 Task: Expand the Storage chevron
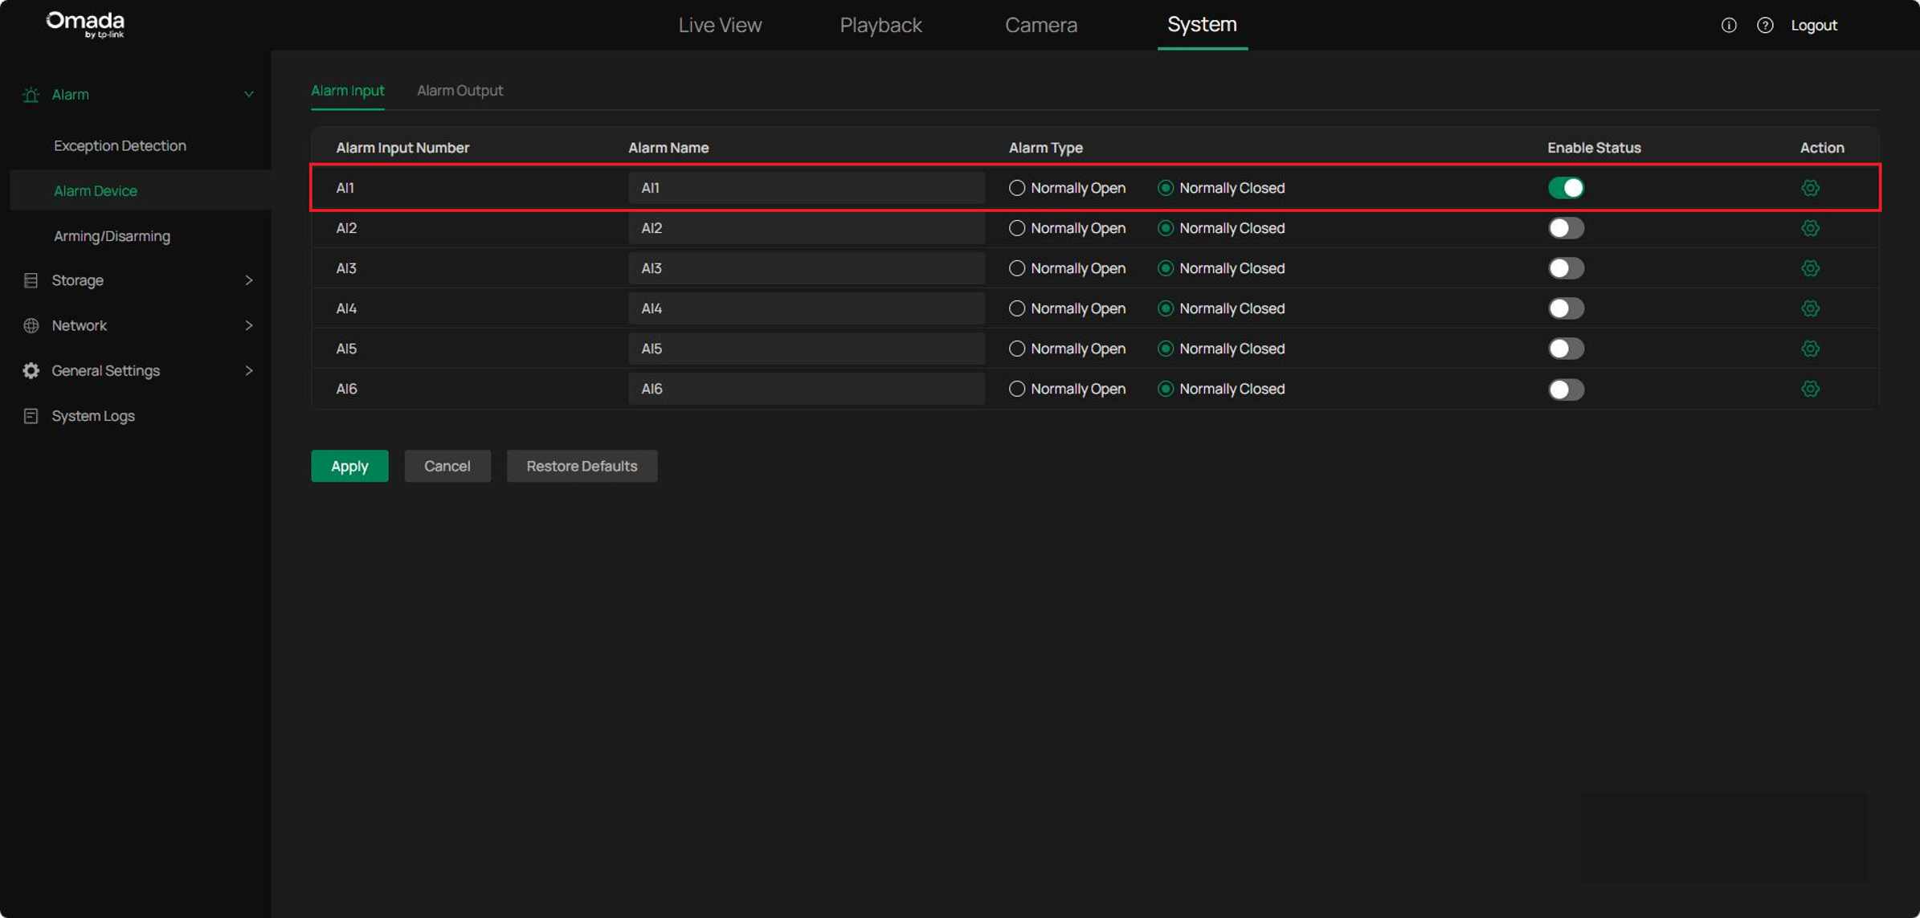(249, 280)
